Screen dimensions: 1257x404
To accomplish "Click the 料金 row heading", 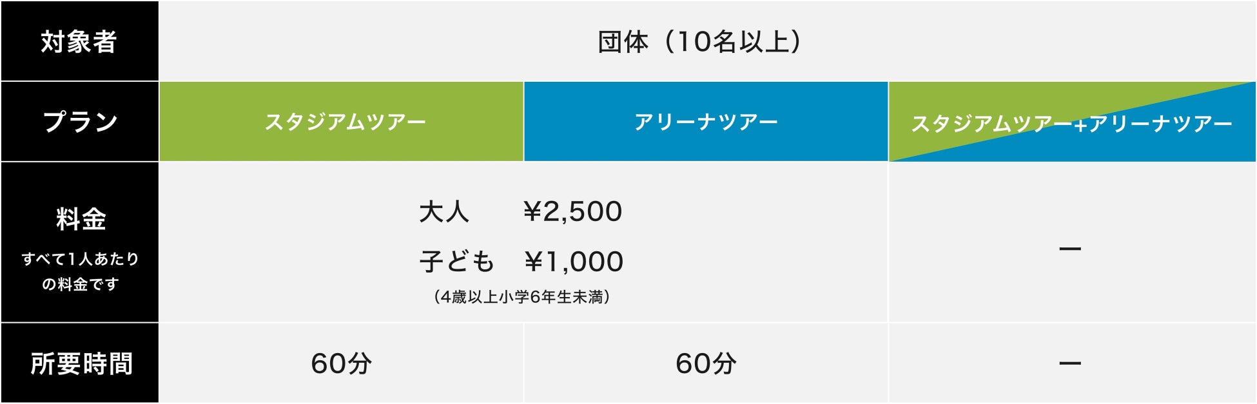I will coord(81,219).
